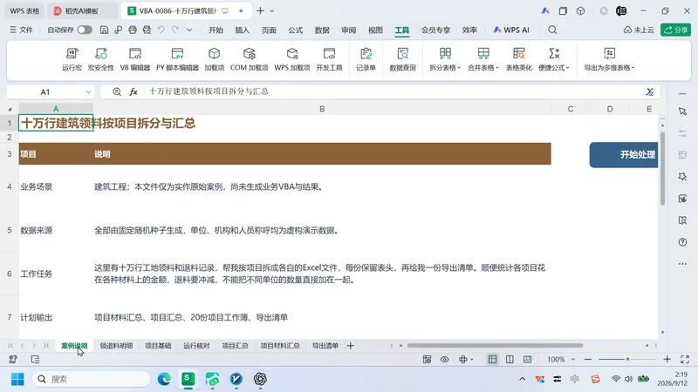Open the 项目汇总 sheet tab
Image resolution: width=698 pixels, height=392 pixels.
pyautogui.click(x=235, y=346)
